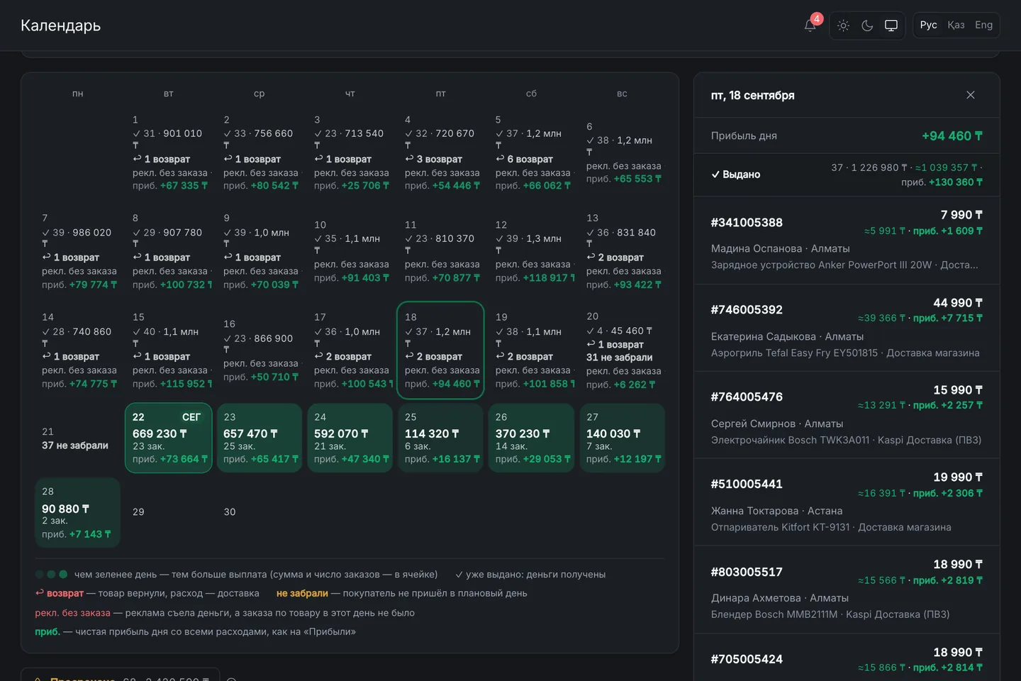The width and height of the screenshot is (1021, 681).
Task: Open day 1 with 901 010 payout
Action: click(x=169, y=153)
